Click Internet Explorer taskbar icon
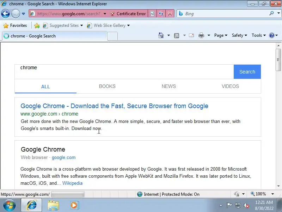Viewport: 282px width, 212px height. pos(32,205)
